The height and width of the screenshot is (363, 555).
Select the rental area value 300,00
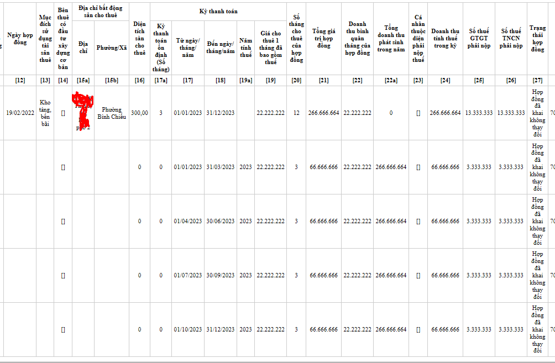(139, 113)
